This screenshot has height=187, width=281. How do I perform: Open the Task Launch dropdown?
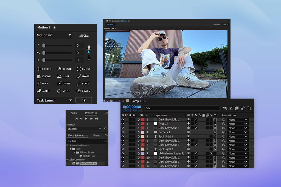54,100
